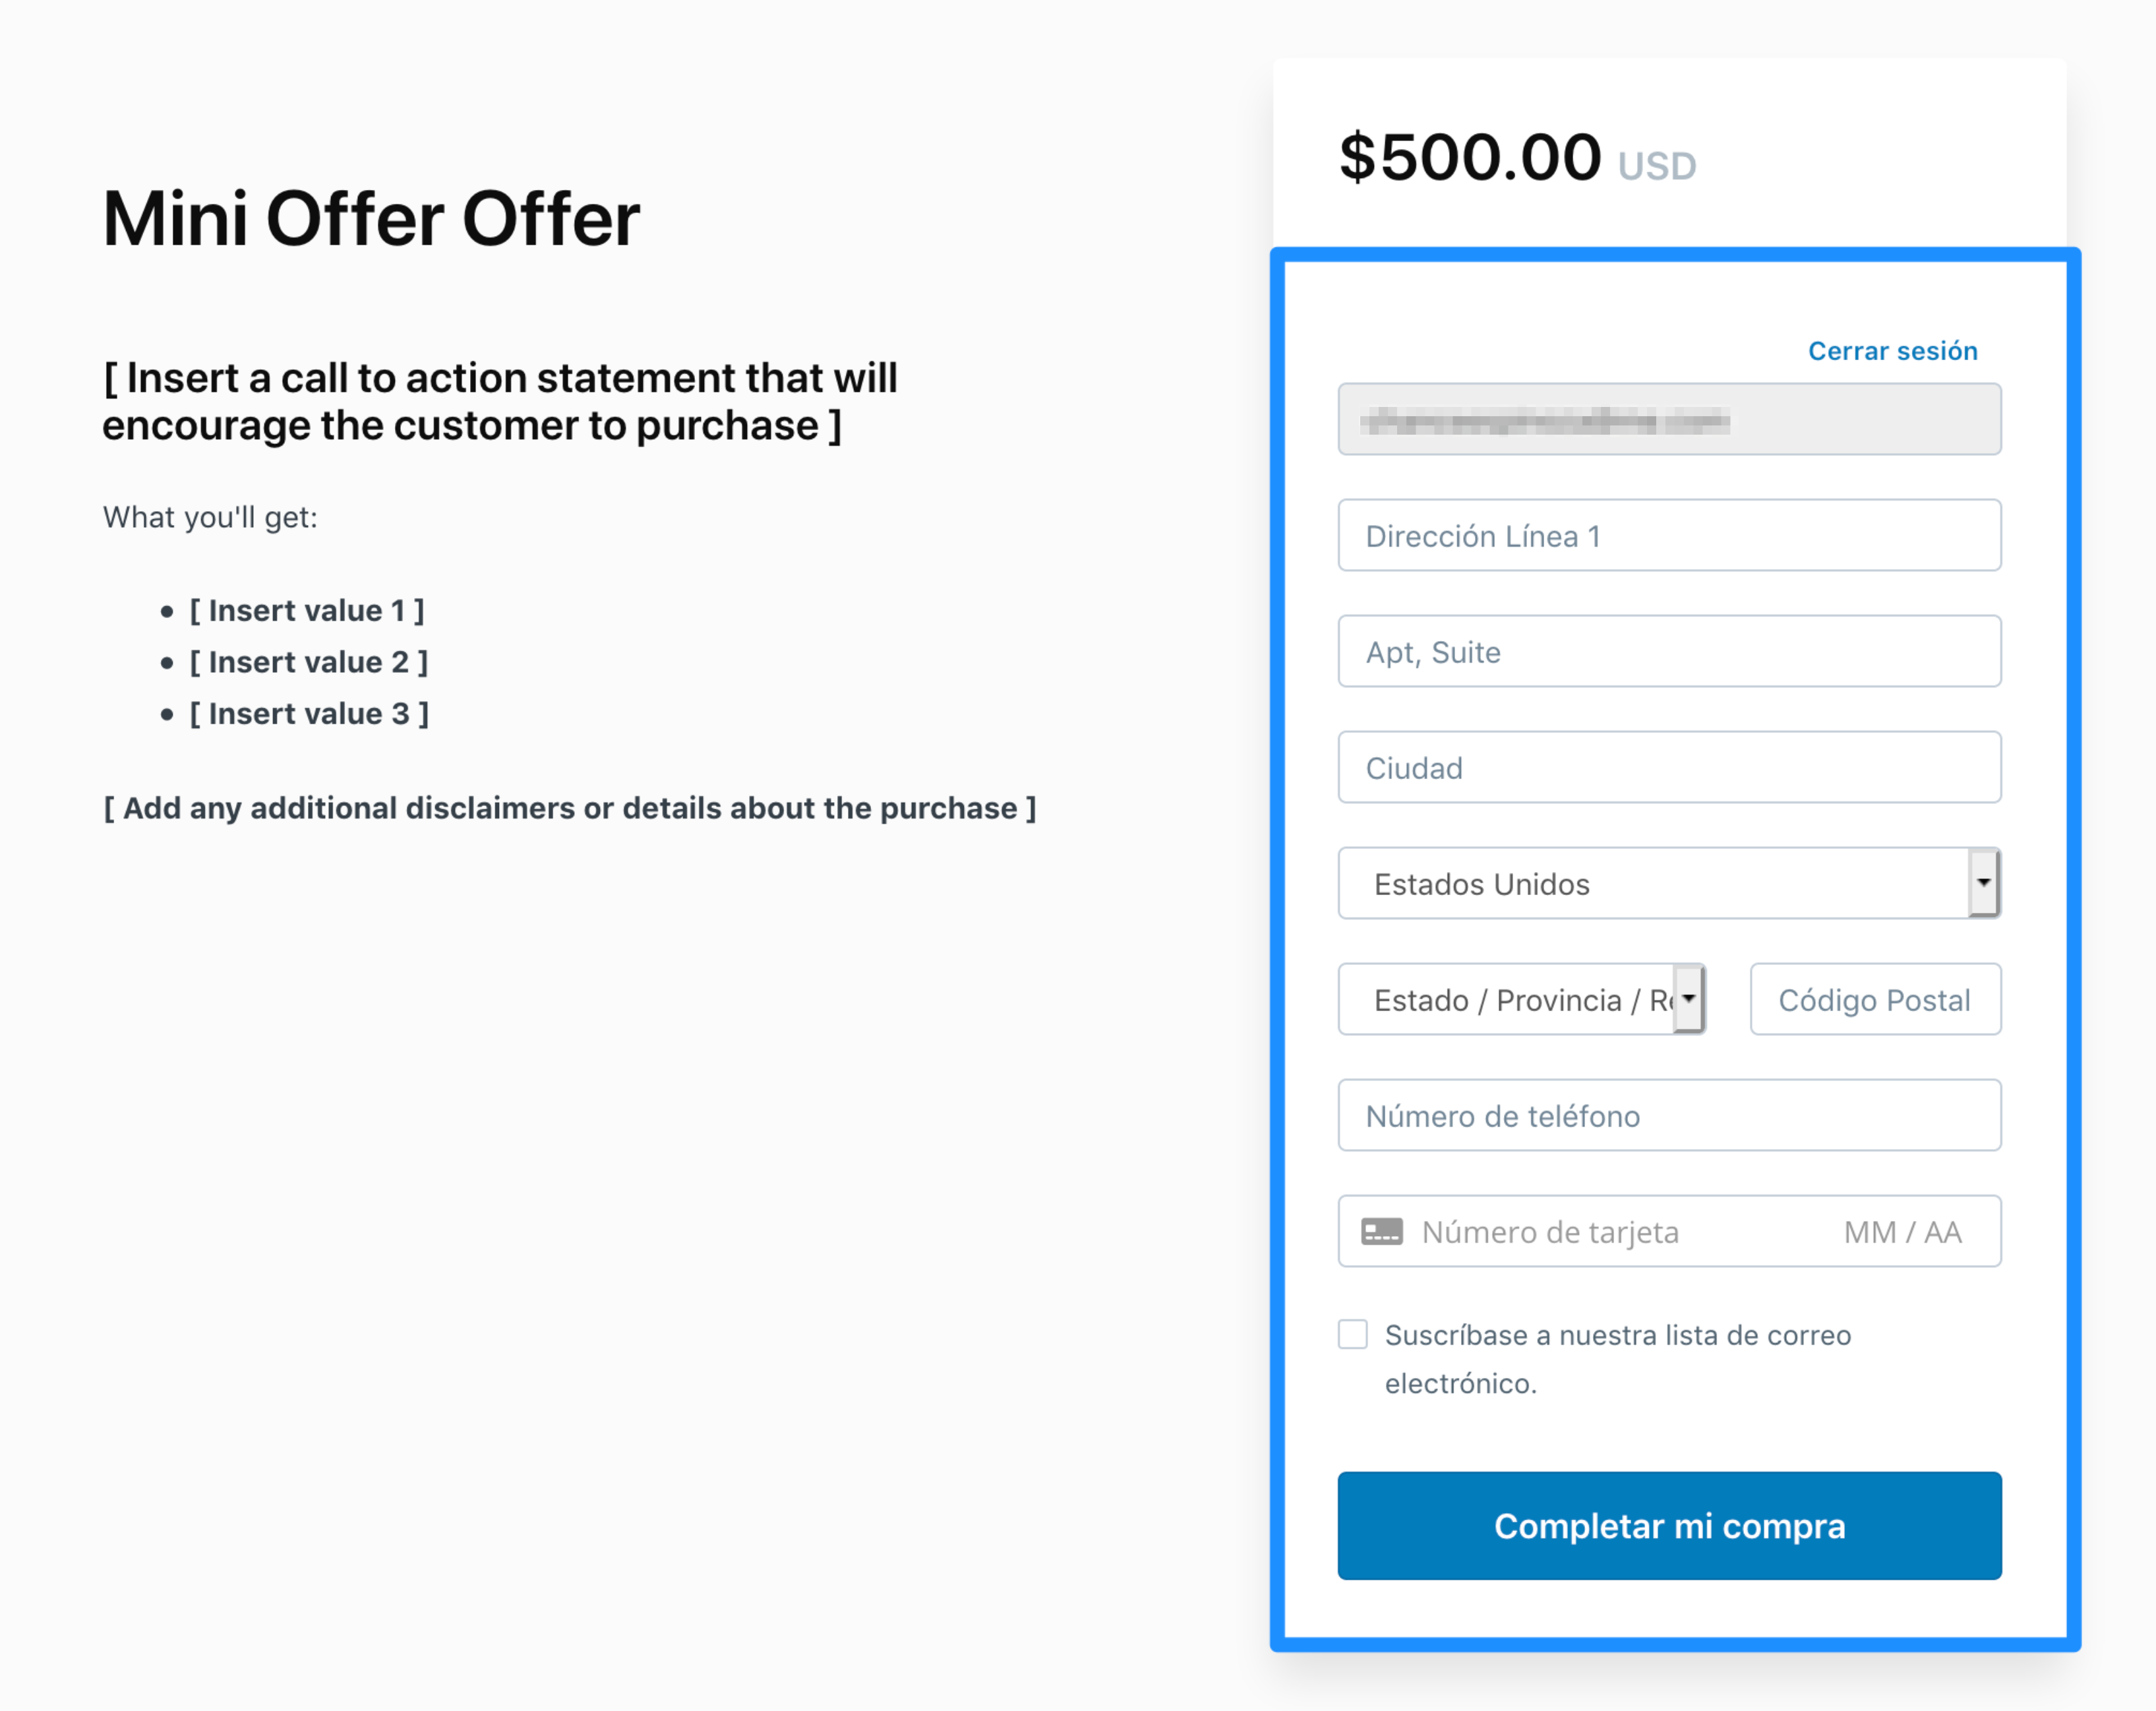Click the state dropdown arrow button

click(x=1689, y=999)
